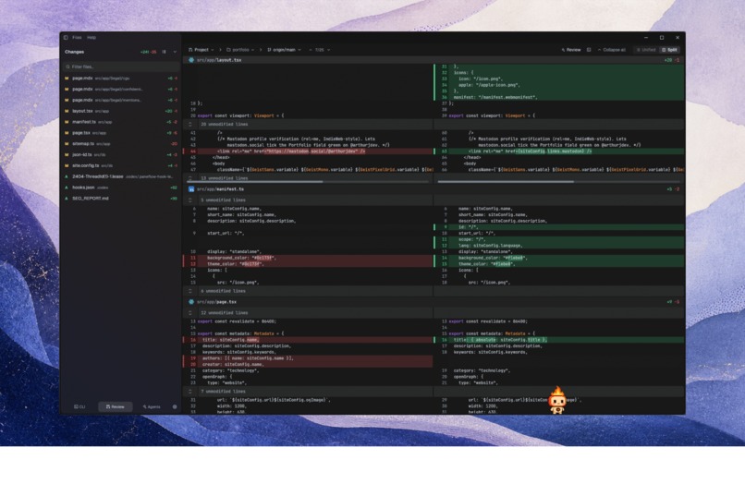Minimize the application window
Viewport: 745px width, 496px height.
pos(646,38)
